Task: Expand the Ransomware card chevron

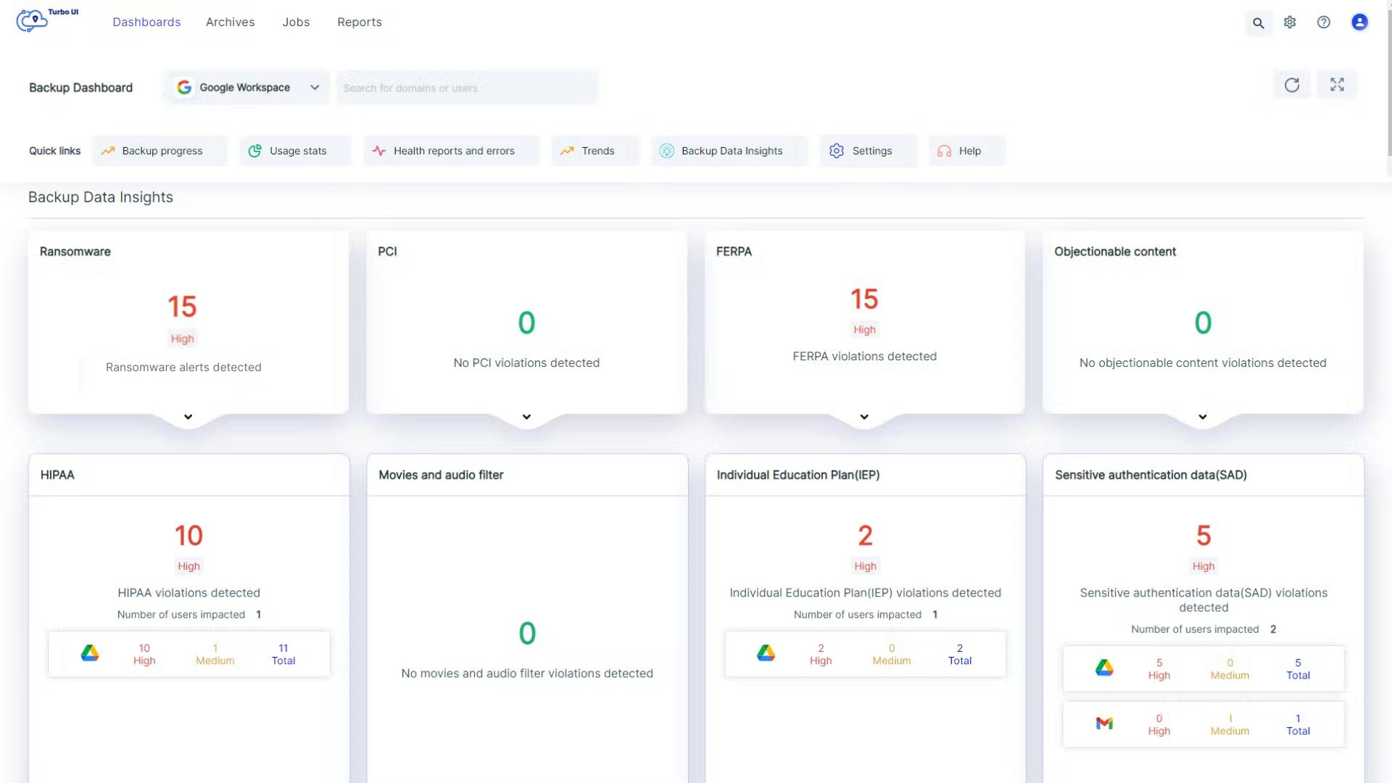Action: (x=188, y=417)
